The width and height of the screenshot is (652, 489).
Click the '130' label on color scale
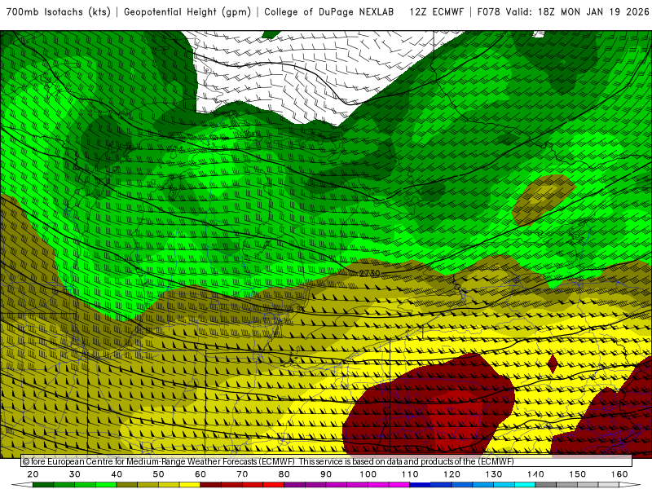click(x=494, y=474)
